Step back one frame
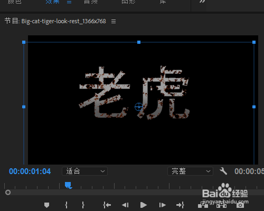 pyautogui.click(x=125, y=205)
